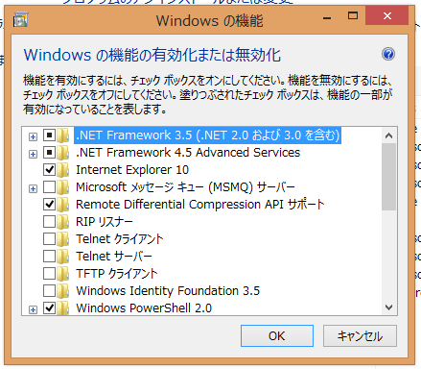Click folder icon beside Windows PowerShell 2.0
The width and height of the screenshot is (421, 369).
tap(63, 308)
